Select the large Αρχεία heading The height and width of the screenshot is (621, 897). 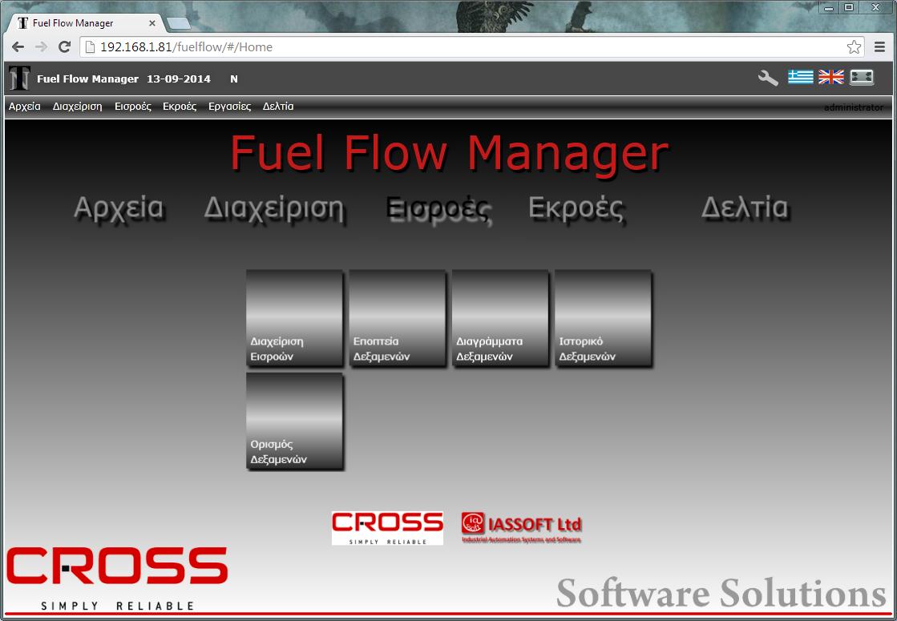tap(119, 208)
